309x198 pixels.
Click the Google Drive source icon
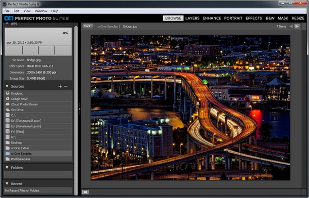(8, 99)
